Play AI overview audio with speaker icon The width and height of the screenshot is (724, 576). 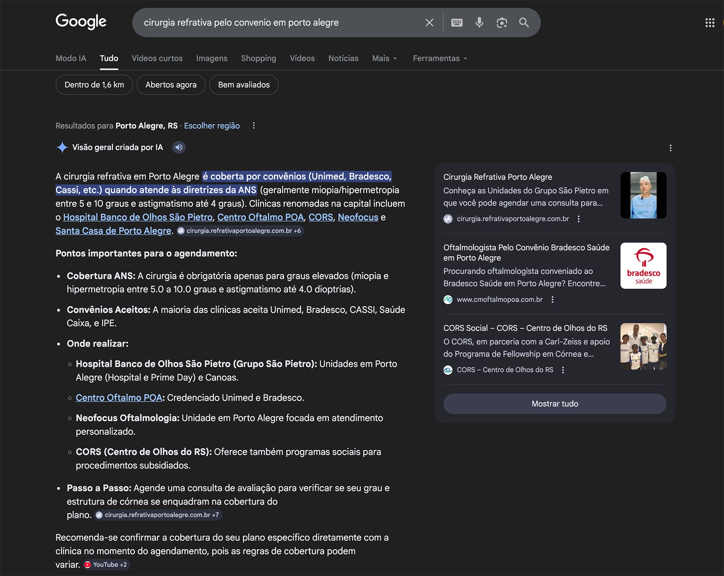179,147
